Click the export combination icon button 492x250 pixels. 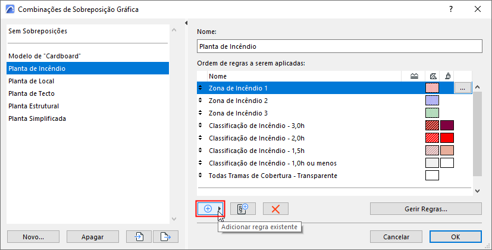165,236
